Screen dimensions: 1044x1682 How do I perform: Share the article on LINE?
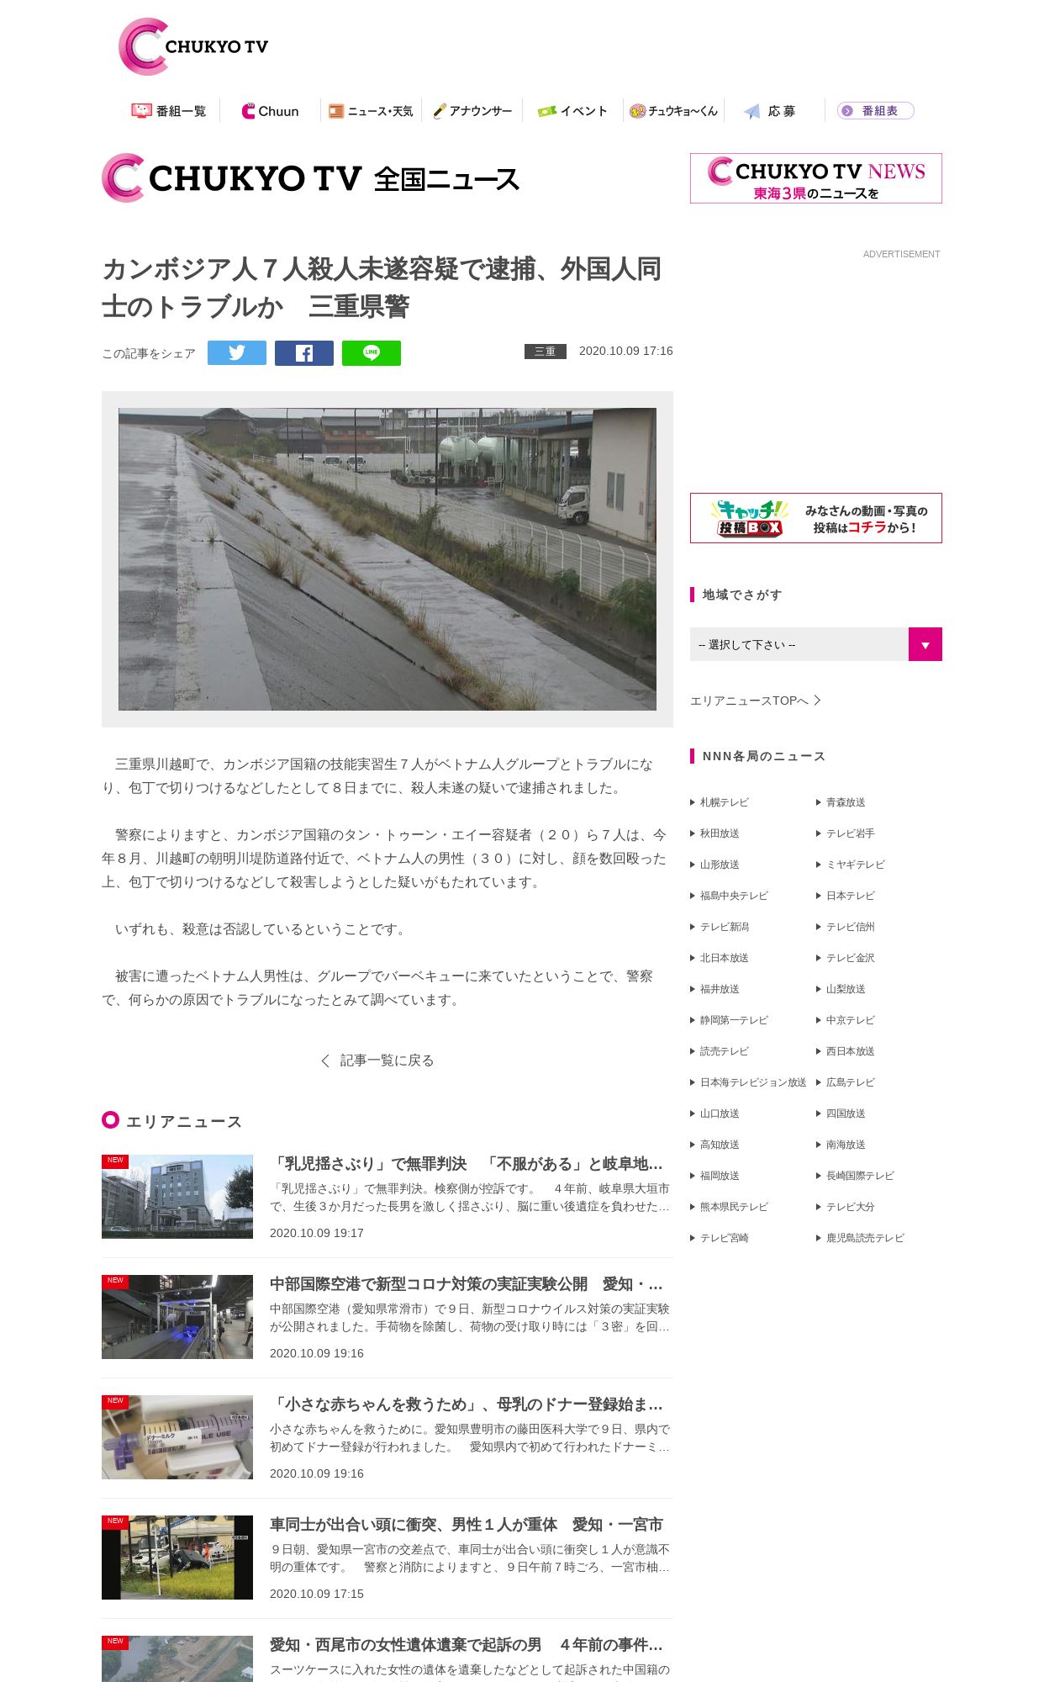point(372,353)
